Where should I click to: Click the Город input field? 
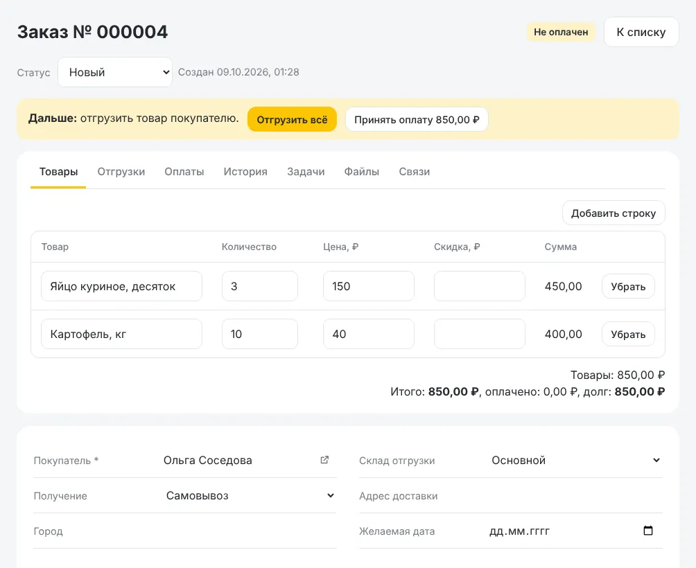pyautogui.click(x=250, y=531)
